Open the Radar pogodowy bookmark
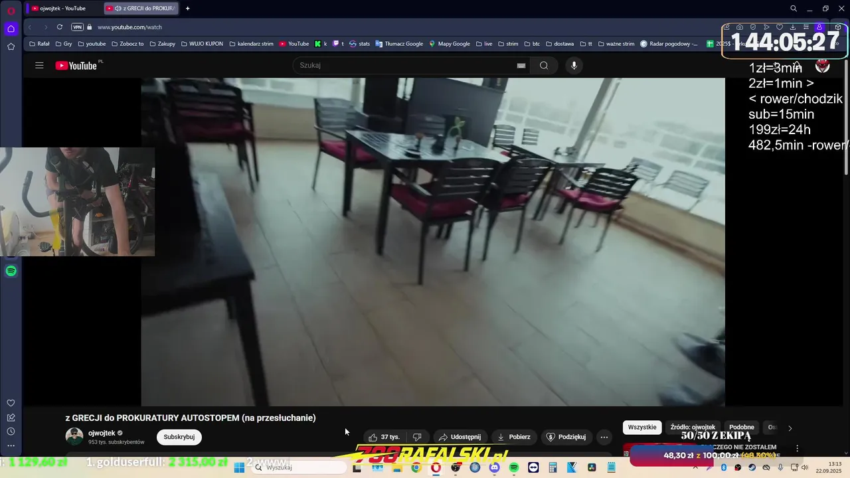850x478 pixels. (669, 44)
